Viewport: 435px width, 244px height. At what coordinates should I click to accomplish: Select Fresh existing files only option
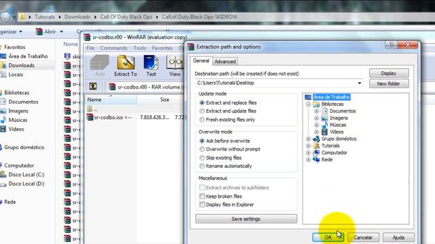202,119
